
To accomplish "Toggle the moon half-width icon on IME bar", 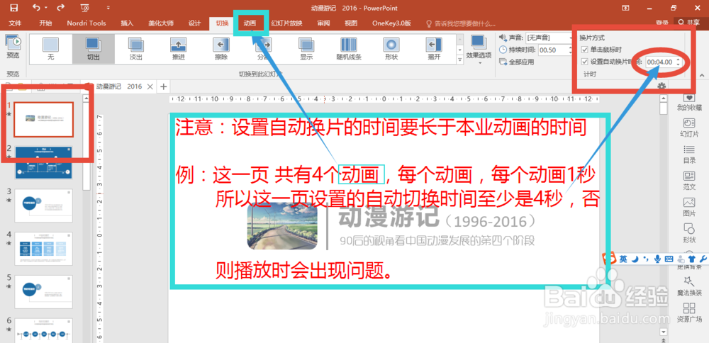I will (x=635, y=259).
